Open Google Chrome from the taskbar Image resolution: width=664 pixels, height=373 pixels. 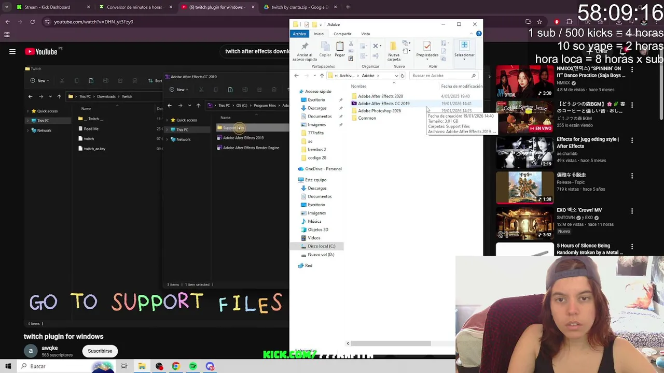(x=176, y=366)
